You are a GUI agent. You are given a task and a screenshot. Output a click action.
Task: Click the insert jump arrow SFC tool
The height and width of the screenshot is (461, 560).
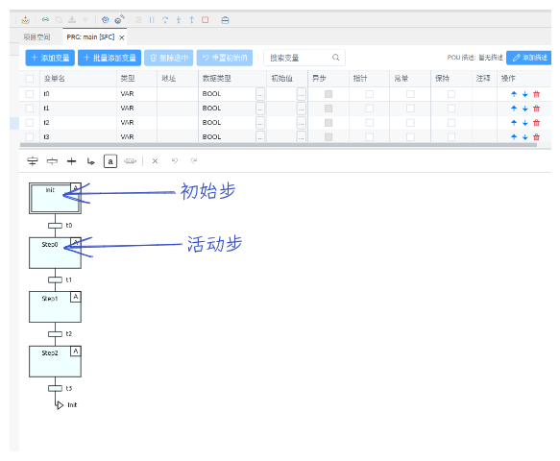(x=90, y=161)
